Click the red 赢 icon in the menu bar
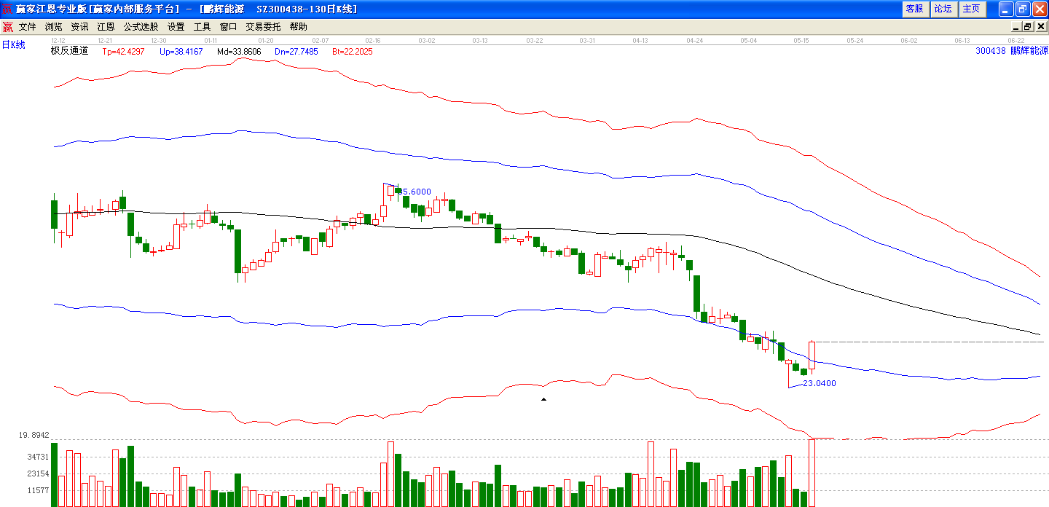The image size is (1049, 507). coord(7,27)
